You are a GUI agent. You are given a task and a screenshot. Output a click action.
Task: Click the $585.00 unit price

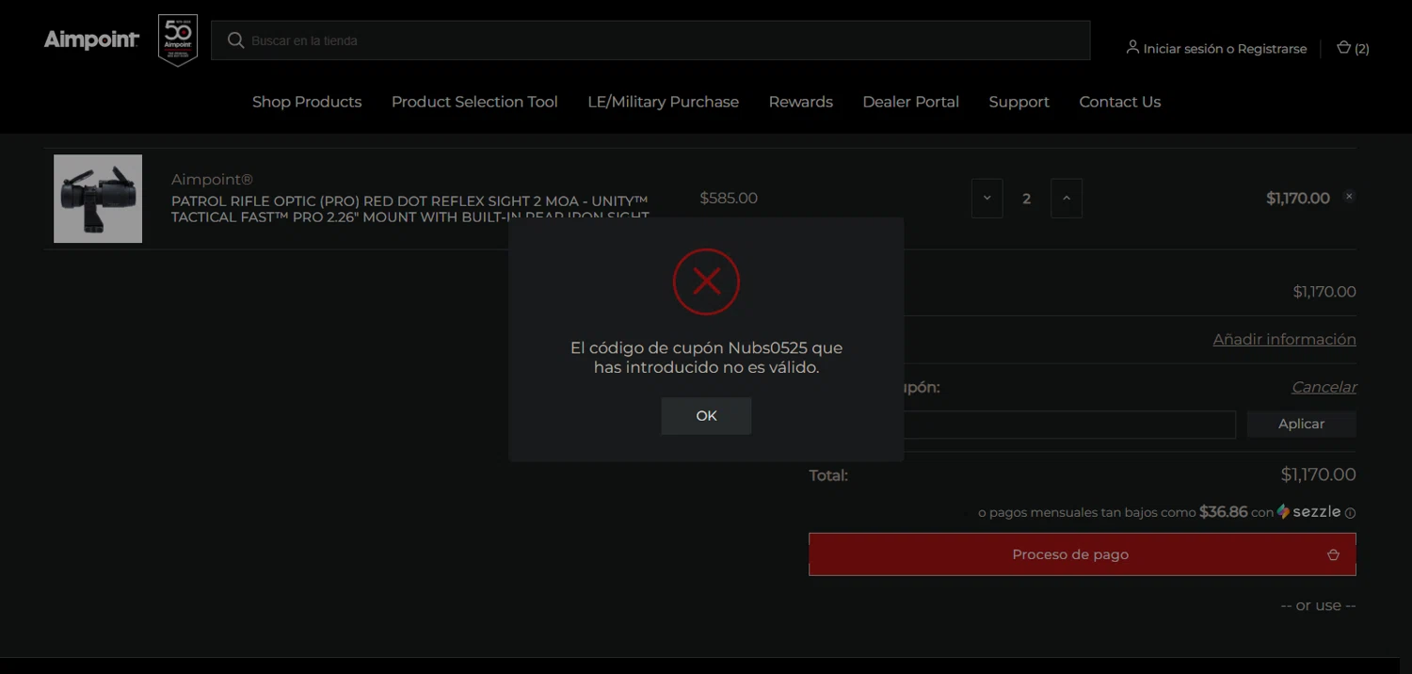(729, 198)
